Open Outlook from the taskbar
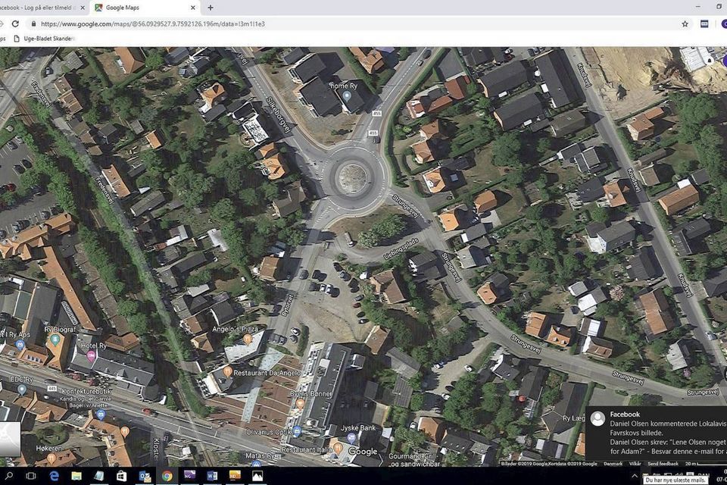 (145, 476)
